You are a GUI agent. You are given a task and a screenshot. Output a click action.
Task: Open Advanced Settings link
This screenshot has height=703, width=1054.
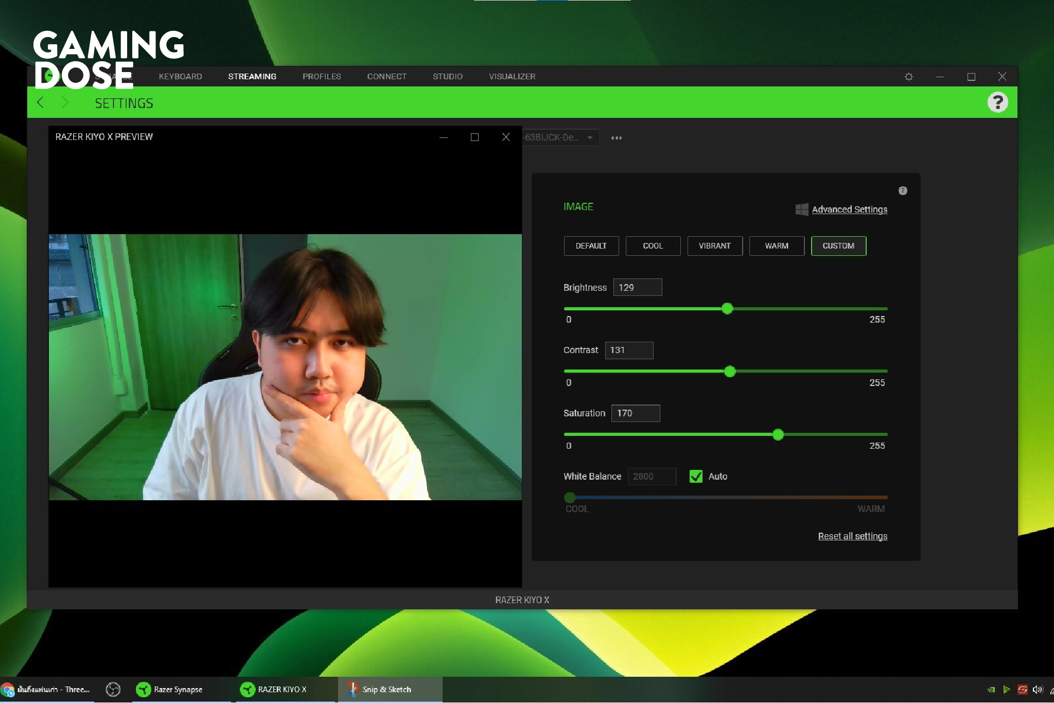[x=850, y=209]
